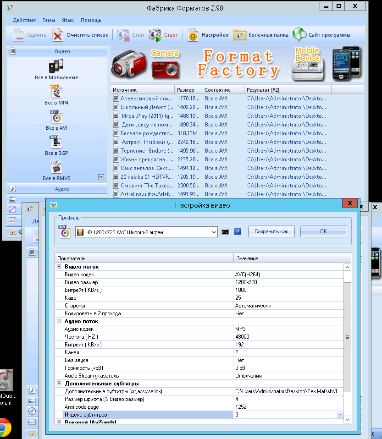Click the film icon of Апельсиновый сок row
The height and width of the screenshot is (439, 382).
point(116,98)
